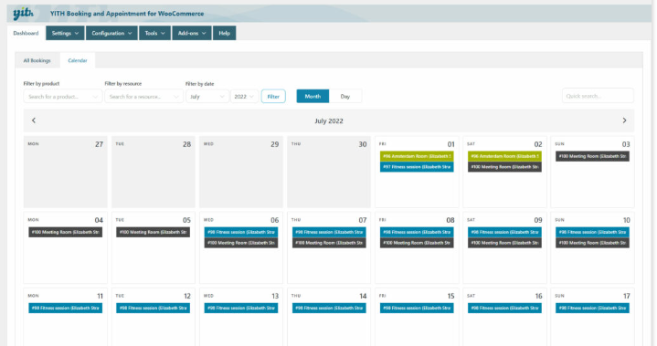Open Amsterdam Room booking on July 01
The height and width of the screenshot is (346, 657).
point(417,156)
